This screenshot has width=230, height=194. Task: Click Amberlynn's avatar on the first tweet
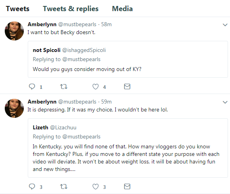pos(14,31)
